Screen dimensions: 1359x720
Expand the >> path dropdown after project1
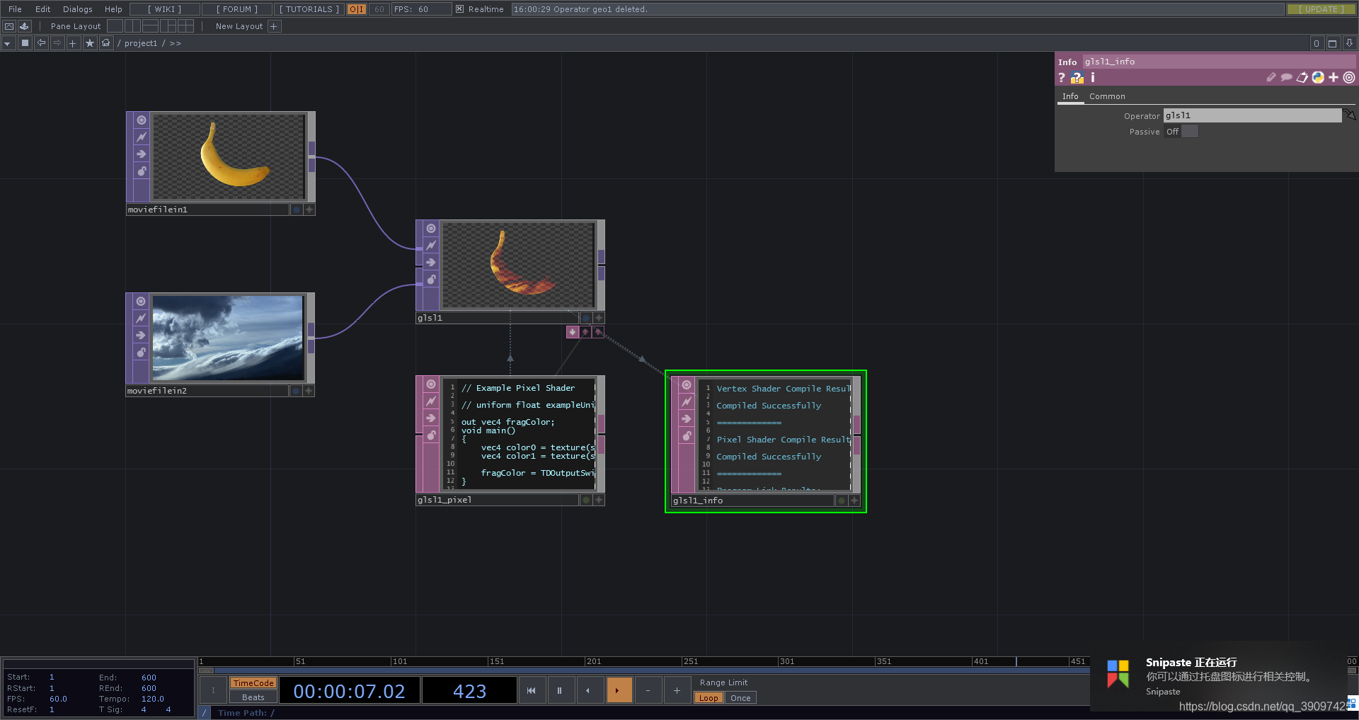pyautogui.click(x=175, y=42)
